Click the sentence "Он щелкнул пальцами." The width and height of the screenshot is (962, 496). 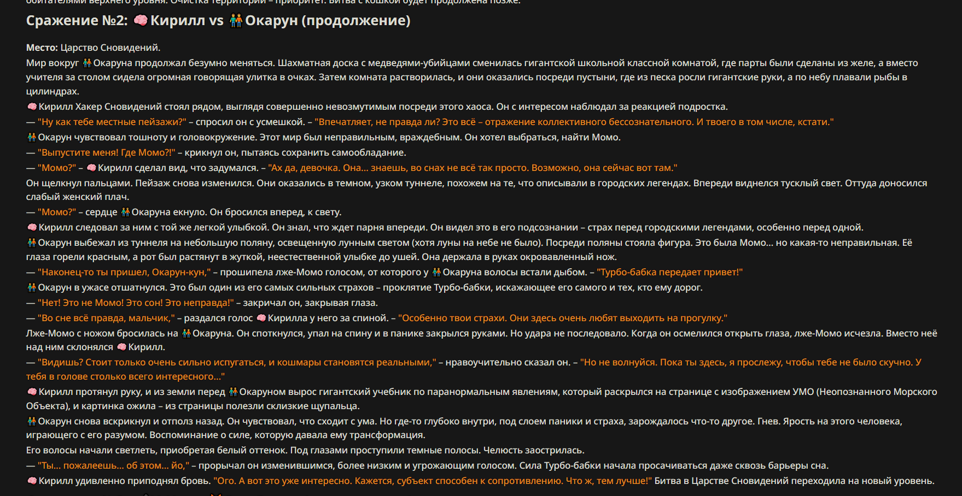(x=79, y=184)
